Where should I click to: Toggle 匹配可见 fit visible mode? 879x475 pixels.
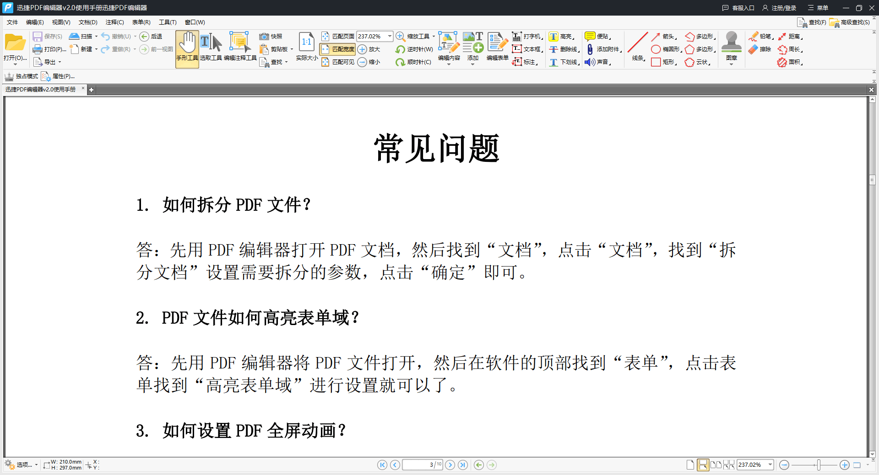(338, 62)
